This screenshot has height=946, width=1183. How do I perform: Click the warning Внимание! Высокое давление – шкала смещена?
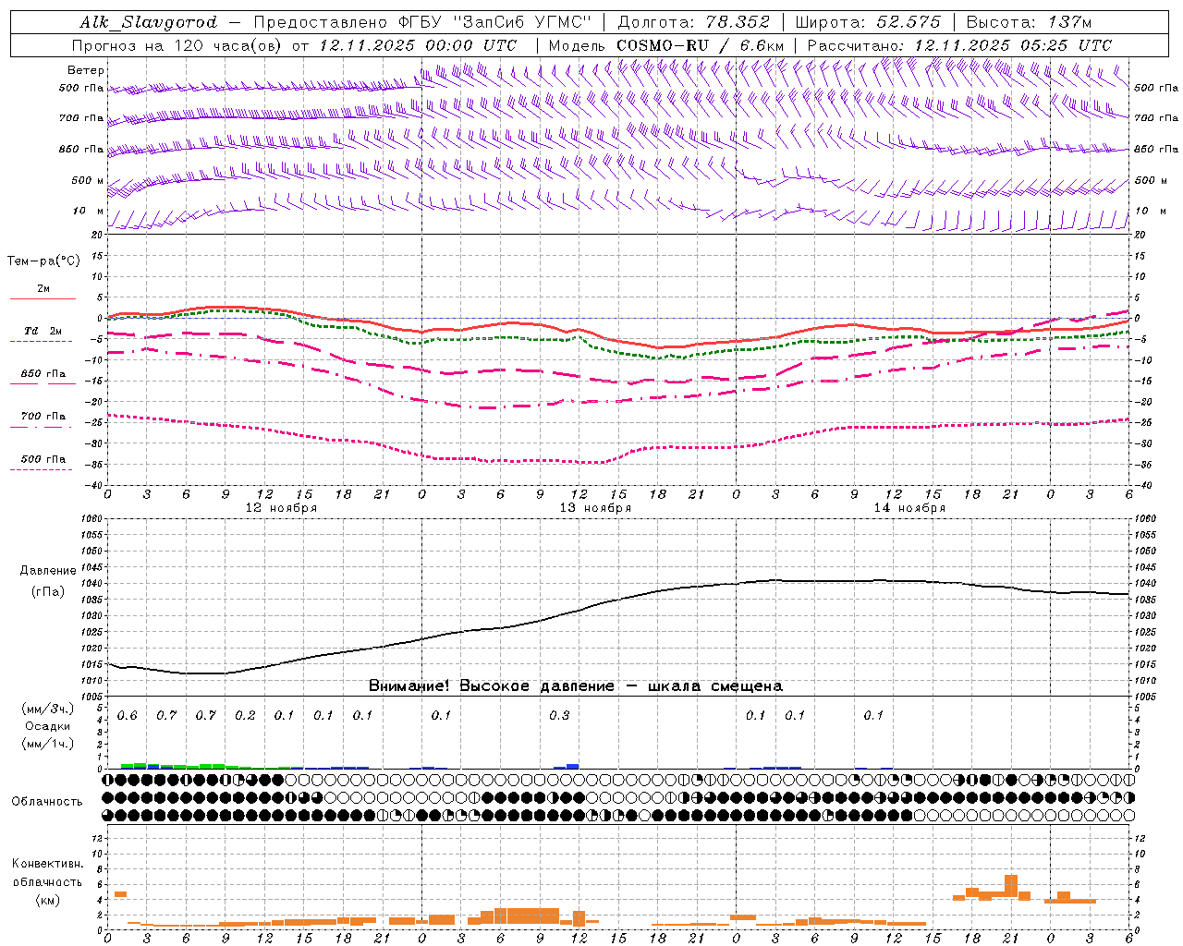point(576,685)
